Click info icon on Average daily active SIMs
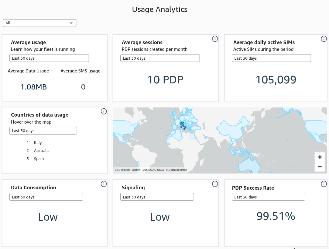The height and width of the screenshot is (249, 329). (x=324, y=39)
